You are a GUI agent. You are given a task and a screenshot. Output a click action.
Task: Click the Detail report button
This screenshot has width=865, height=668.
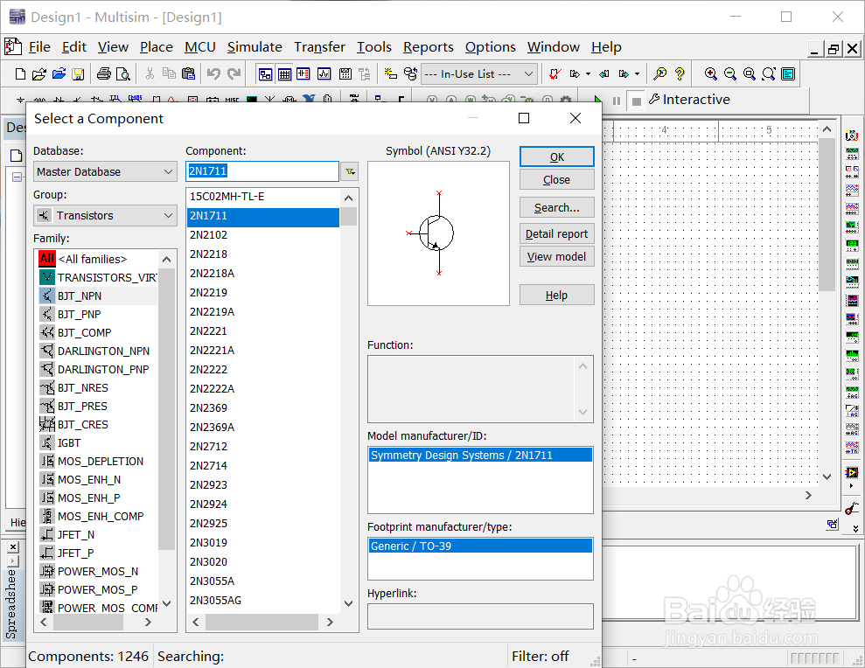click(556, 233)
